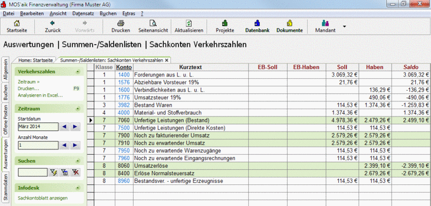Screen dimensions: 431x206
Task: Open the Mandant dropdown arrow
Action: [344, 26]
